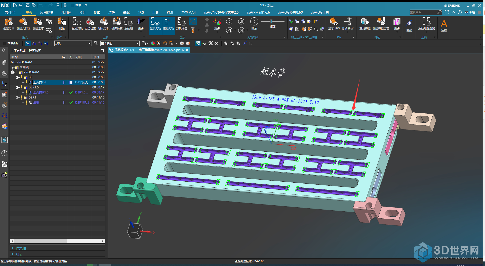Click the help question mark icon
Image resolution: width=485 pixels, height=266 pixels.
coord(460,12)
